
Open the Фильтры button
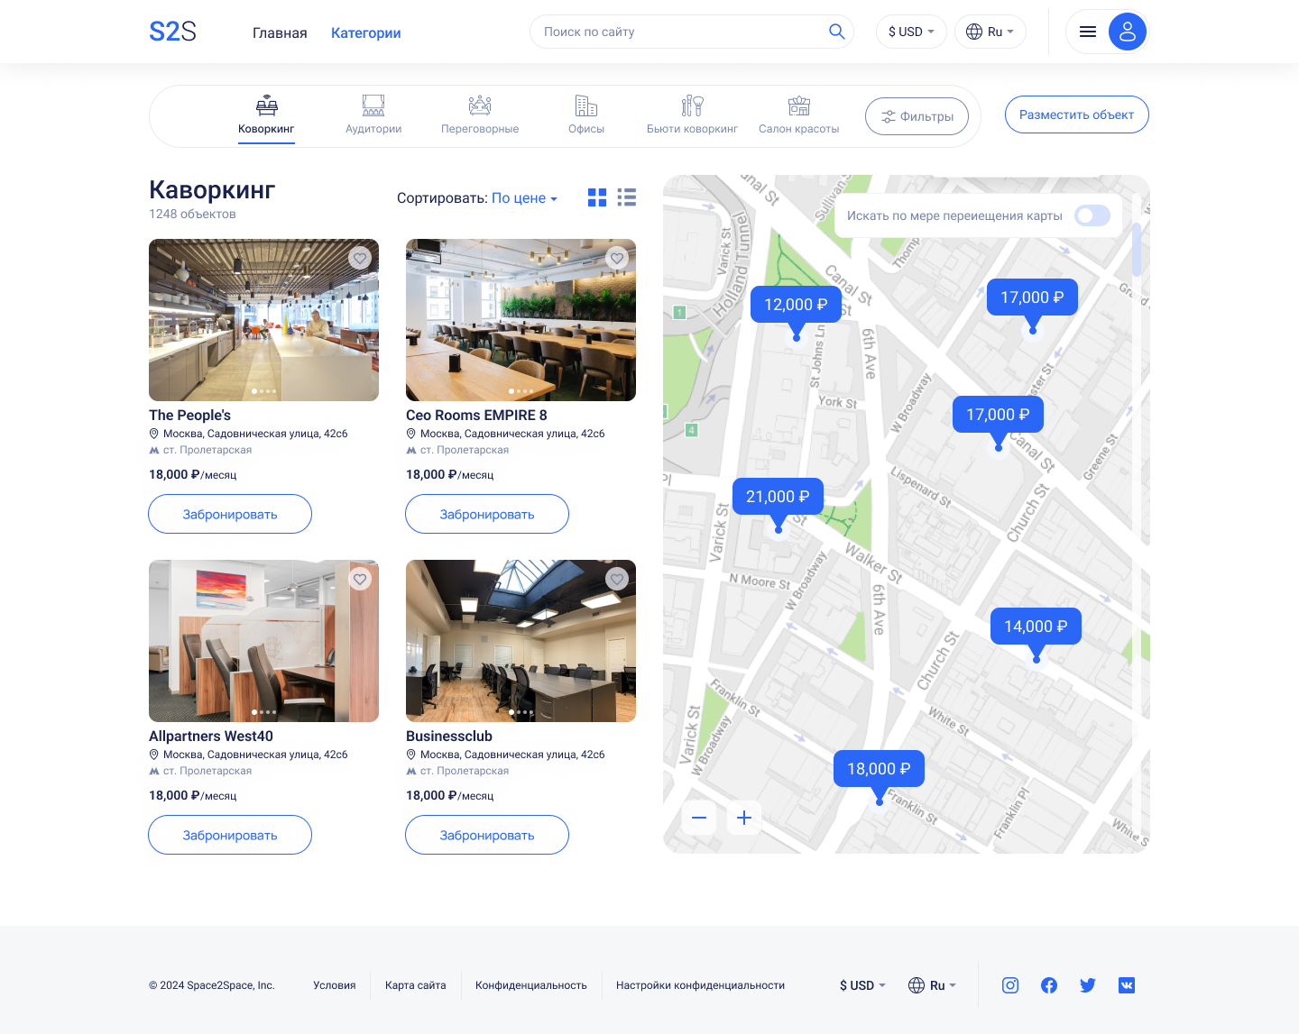point(917,116)
